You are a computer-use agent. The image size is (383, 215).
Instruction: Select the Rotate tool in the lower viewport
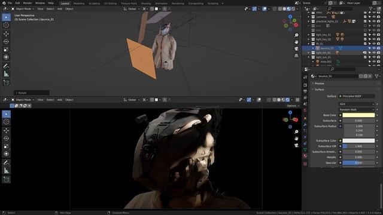(6, 138)
